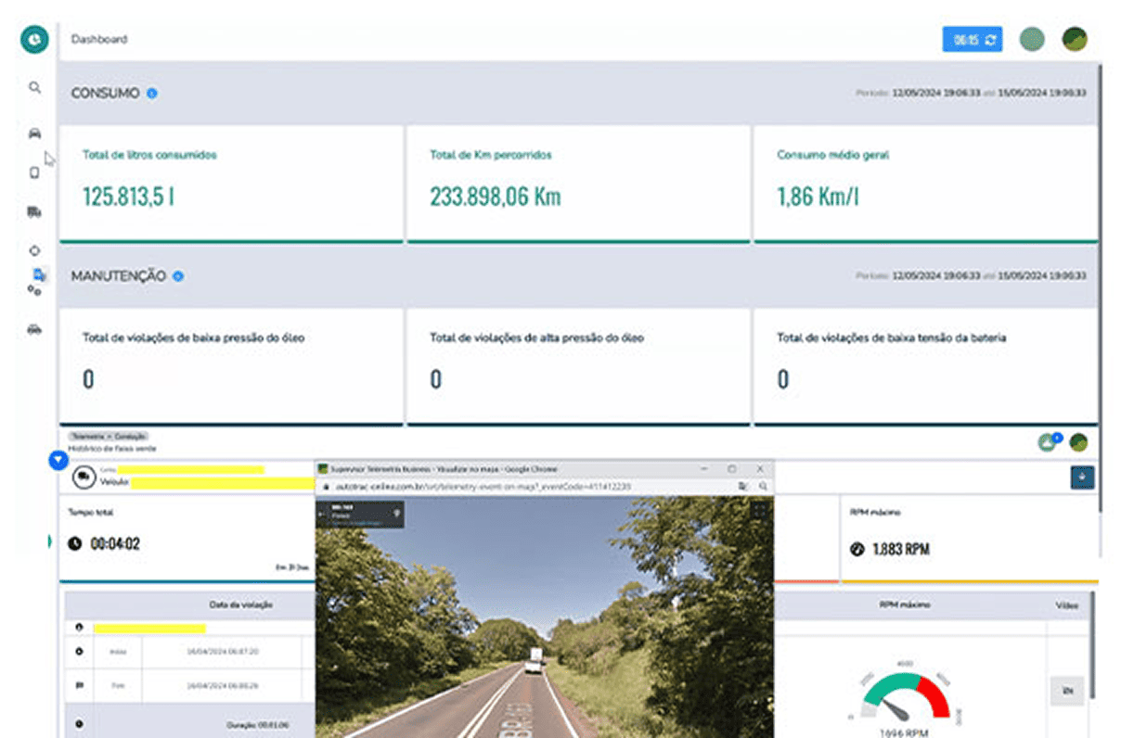This screenshot has width=1121, height=738.
Task: Open the video button in Vídeo column
Action: click(1067, 691)
